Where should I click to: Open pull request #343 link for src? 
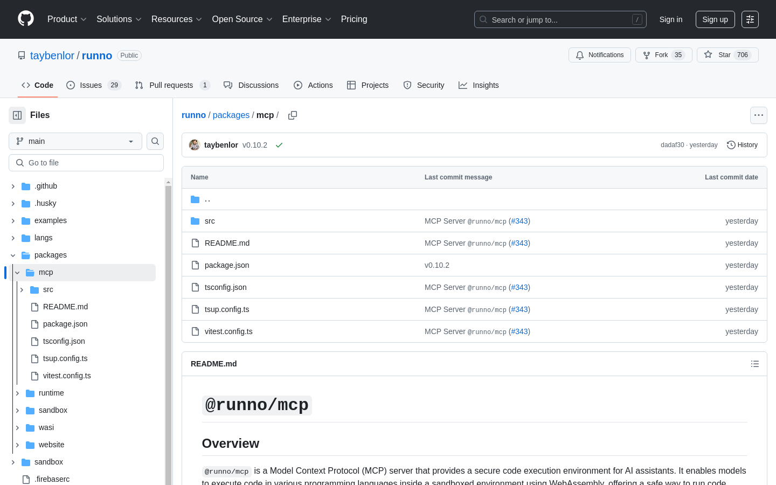click(520, 221)
